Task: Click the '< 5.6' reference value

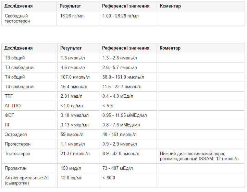Action: click(108, 106)
